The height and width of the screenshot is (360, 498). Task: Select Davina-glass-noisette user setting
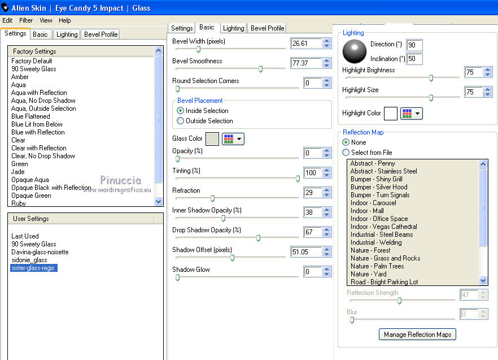pos(40,252)
